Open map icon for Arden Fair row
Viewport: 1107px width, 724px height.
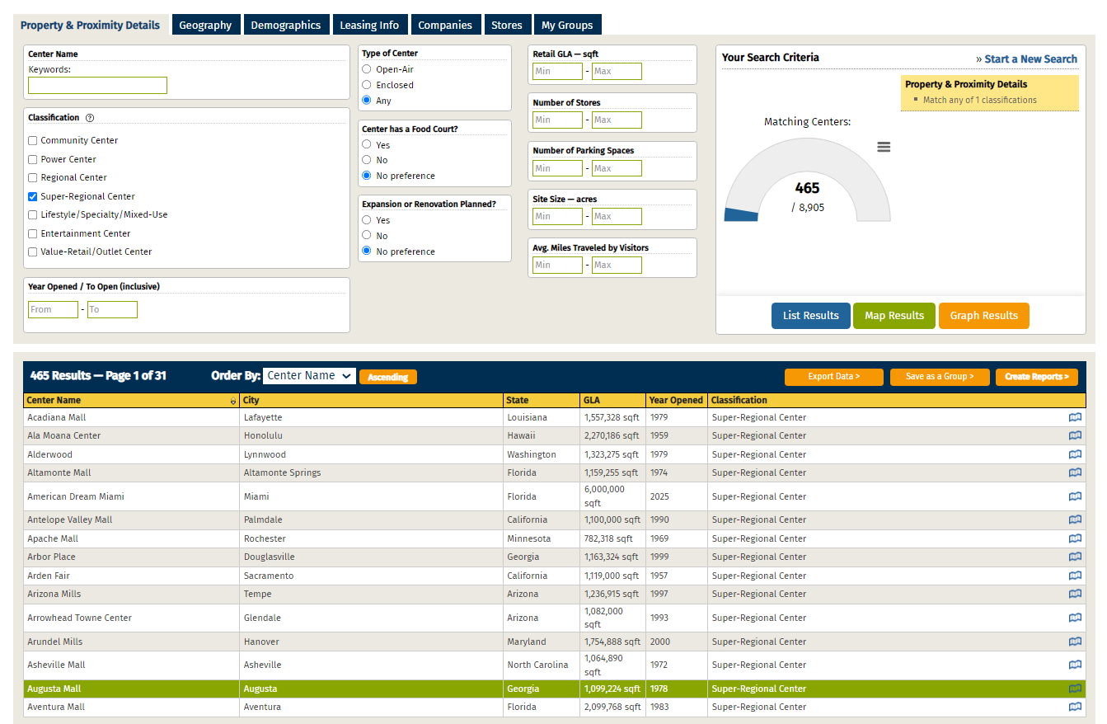1075,576
